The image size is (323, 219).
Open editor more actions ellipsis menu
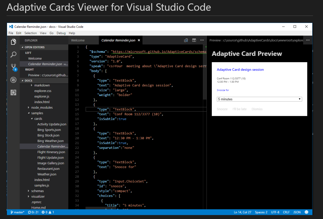point(202,40)
